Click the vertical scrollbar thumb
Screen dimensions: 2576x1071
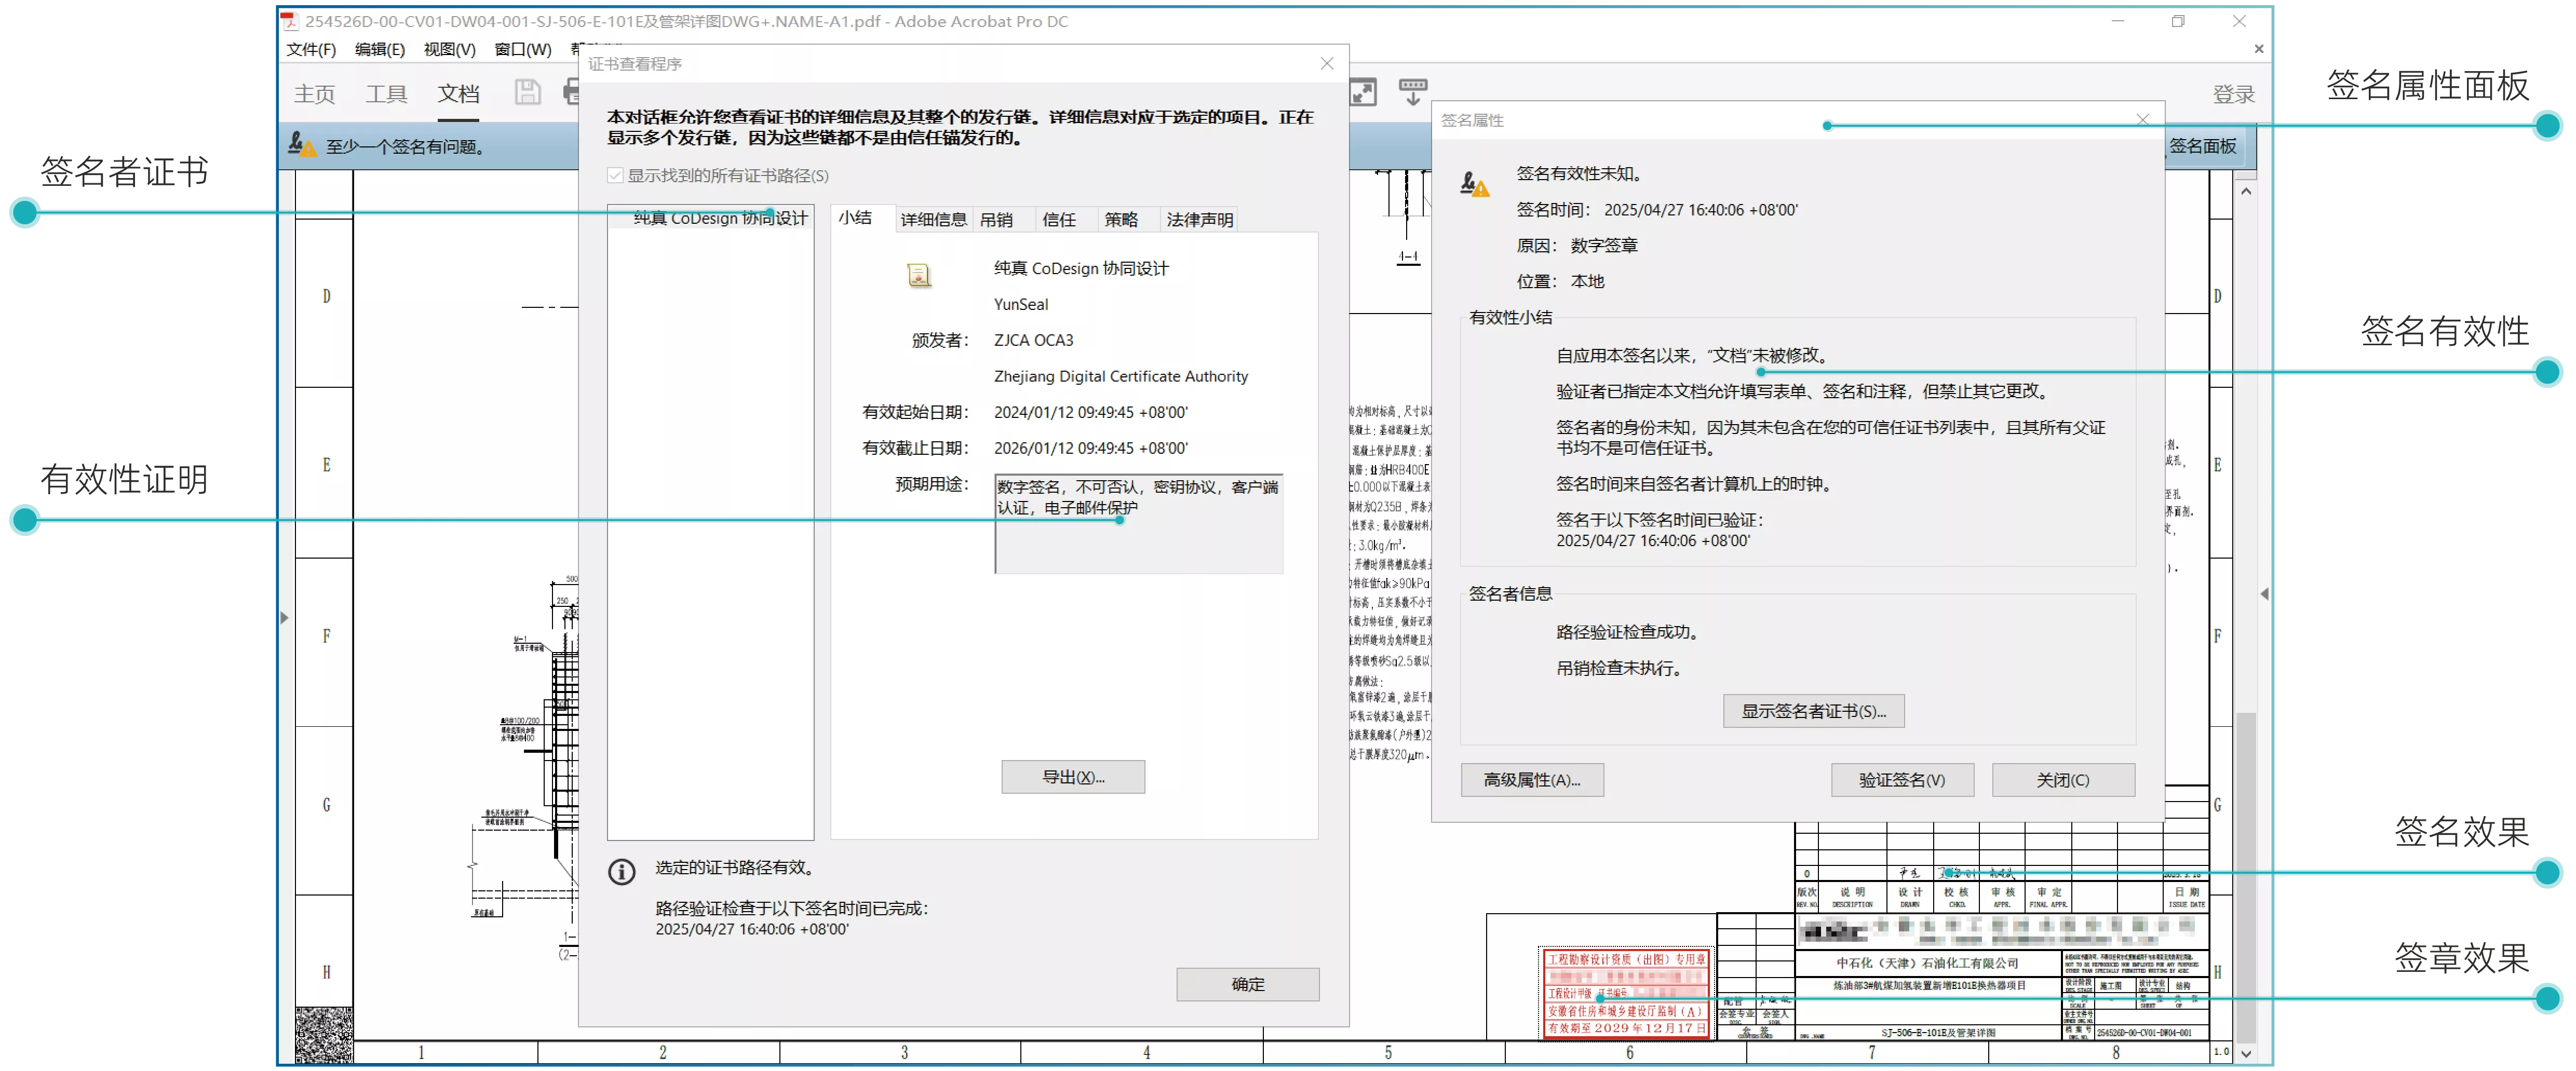(2246, 875)
